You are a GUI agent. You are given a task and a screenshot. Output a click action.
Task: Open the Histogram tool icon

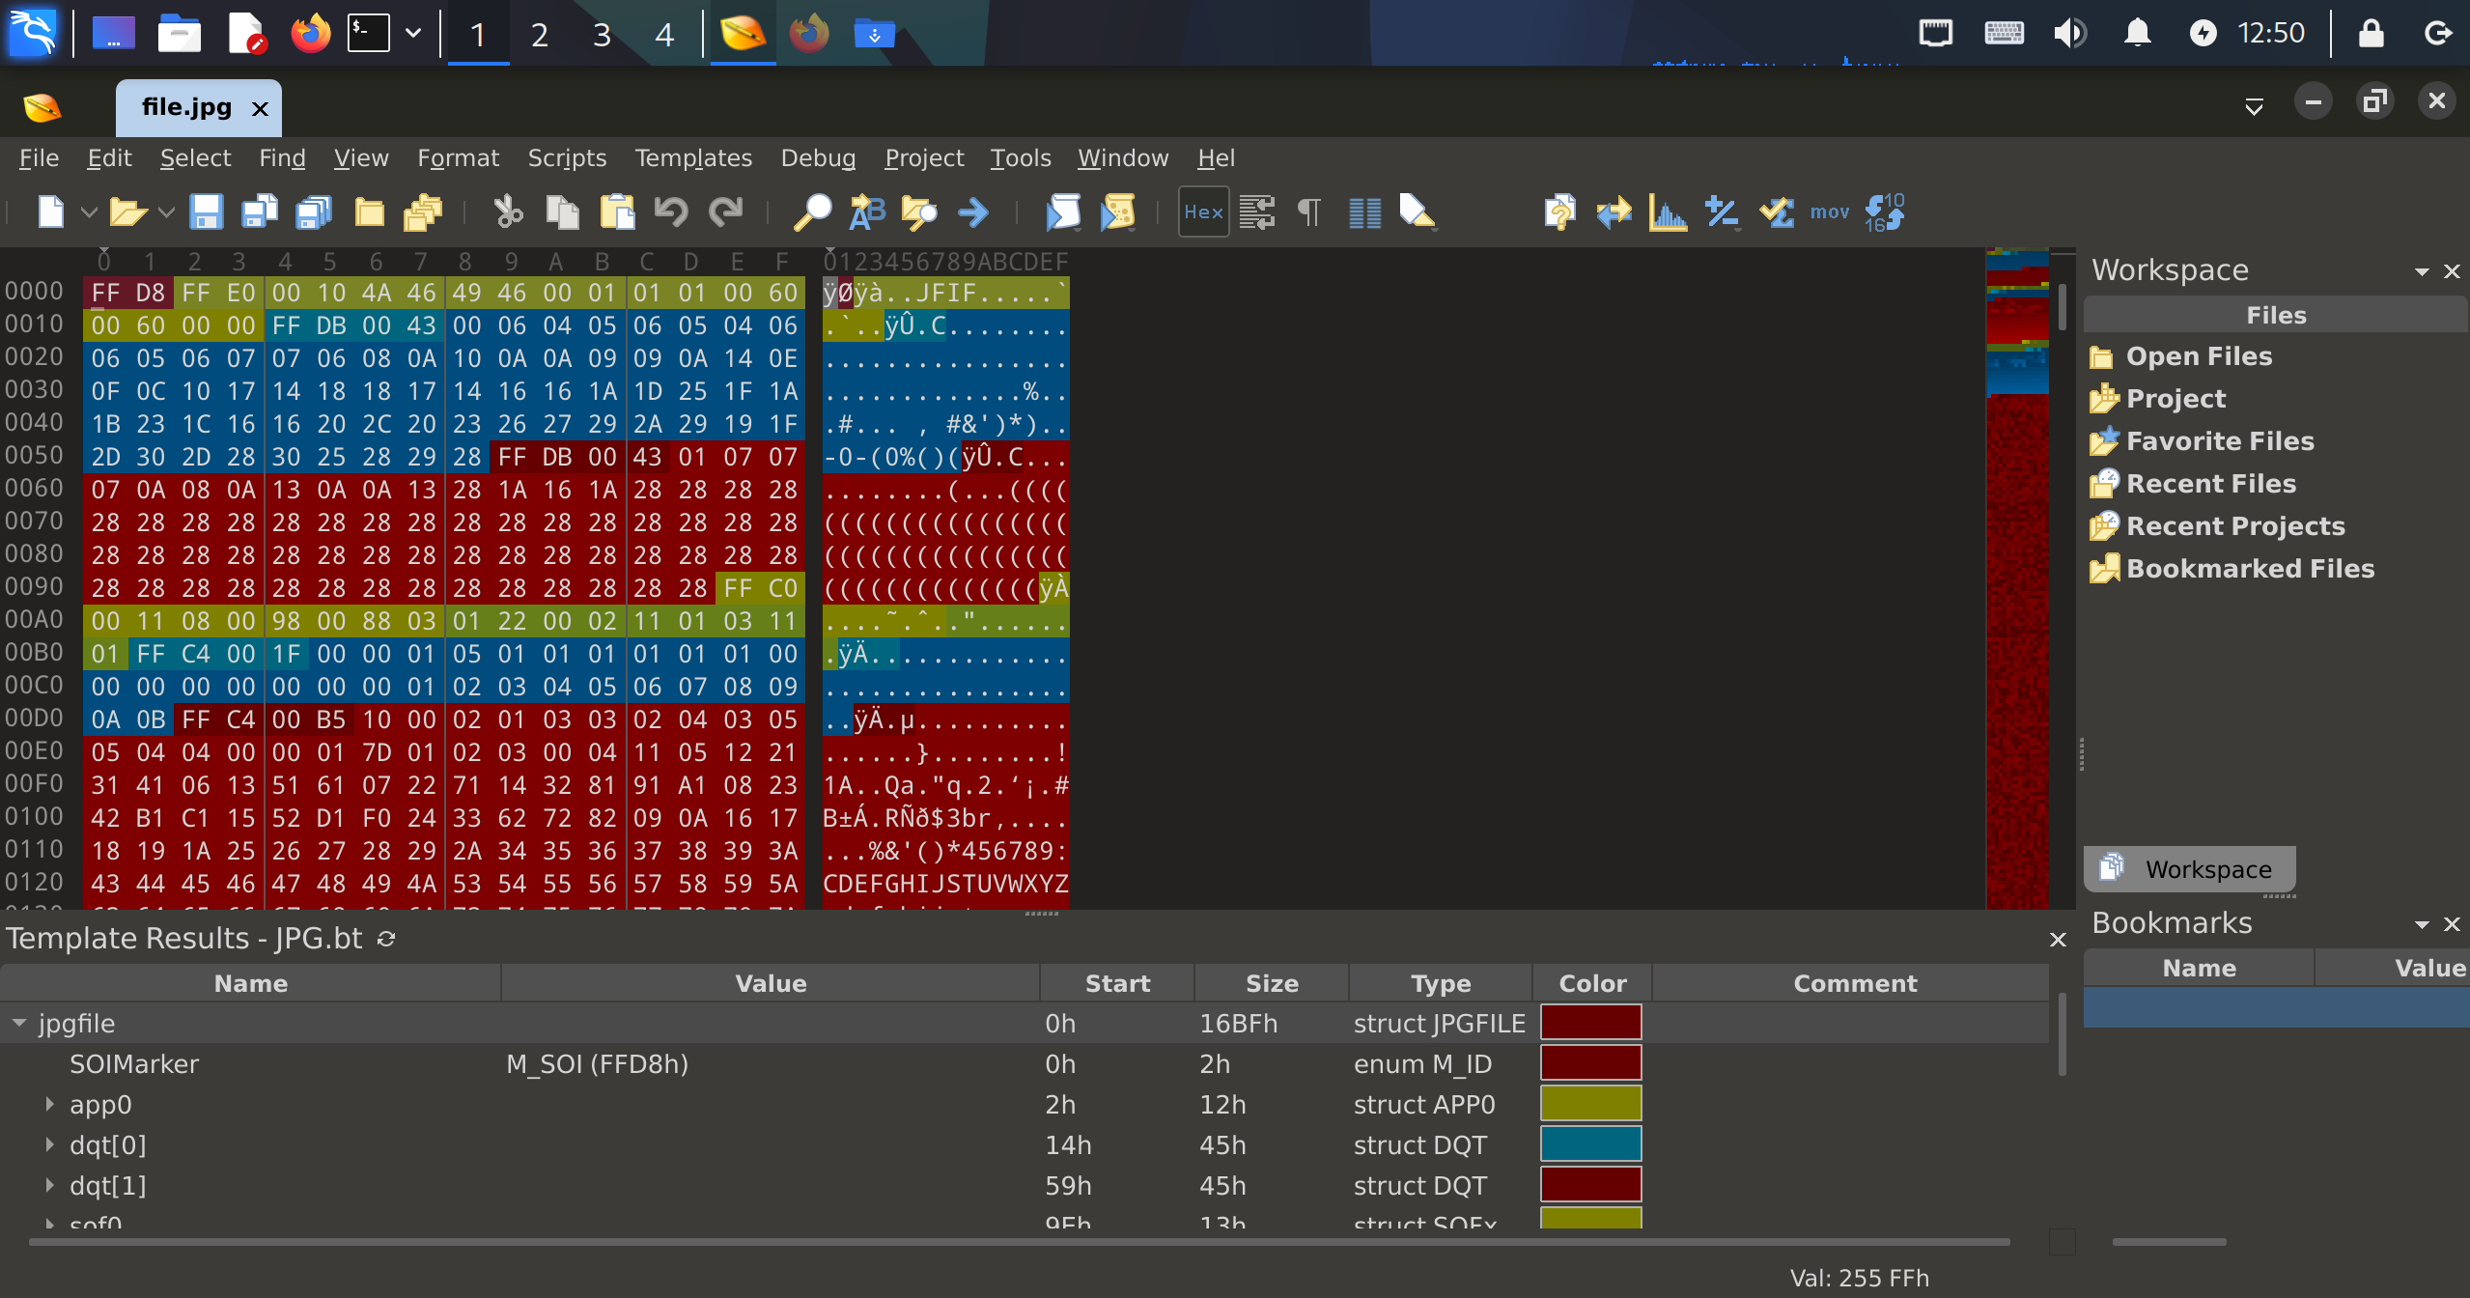point(1668,212)
